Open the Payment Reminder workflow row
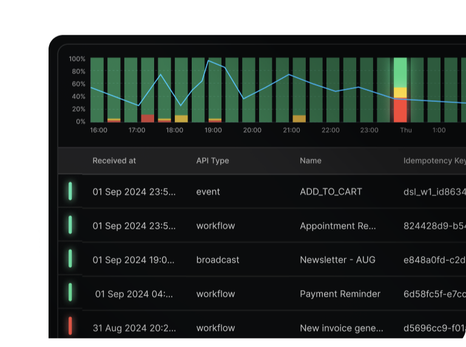Viewport: 466px width, 347px height. 262,294
